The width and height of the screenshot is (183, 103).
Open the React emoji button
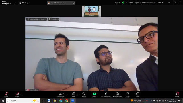[x=84, y=94]
